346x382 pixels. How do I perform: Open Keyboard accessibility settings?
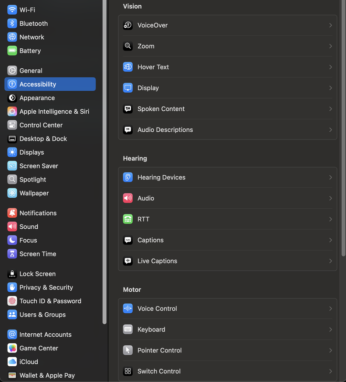(228, 329)
